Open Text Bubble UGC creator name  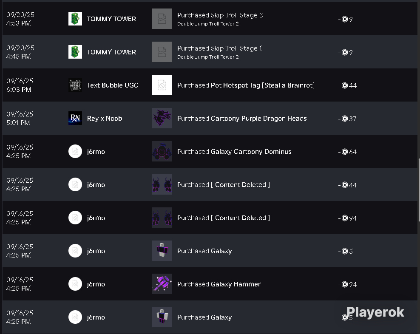(x=113, y=85)
